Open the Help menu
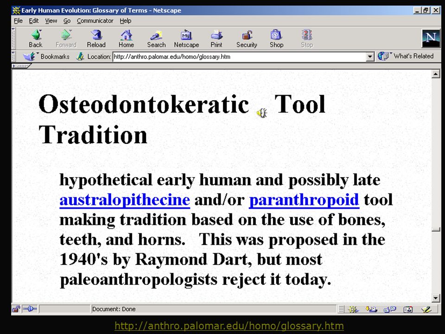445x334 pixels. [126, 21]
